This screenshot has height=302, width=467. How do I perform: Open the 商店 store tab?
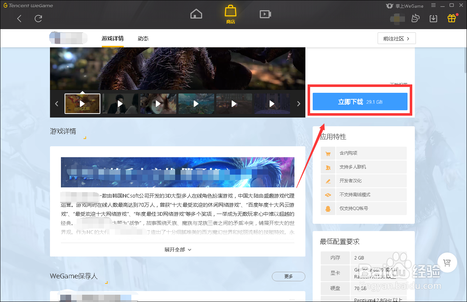click(231, 15)
